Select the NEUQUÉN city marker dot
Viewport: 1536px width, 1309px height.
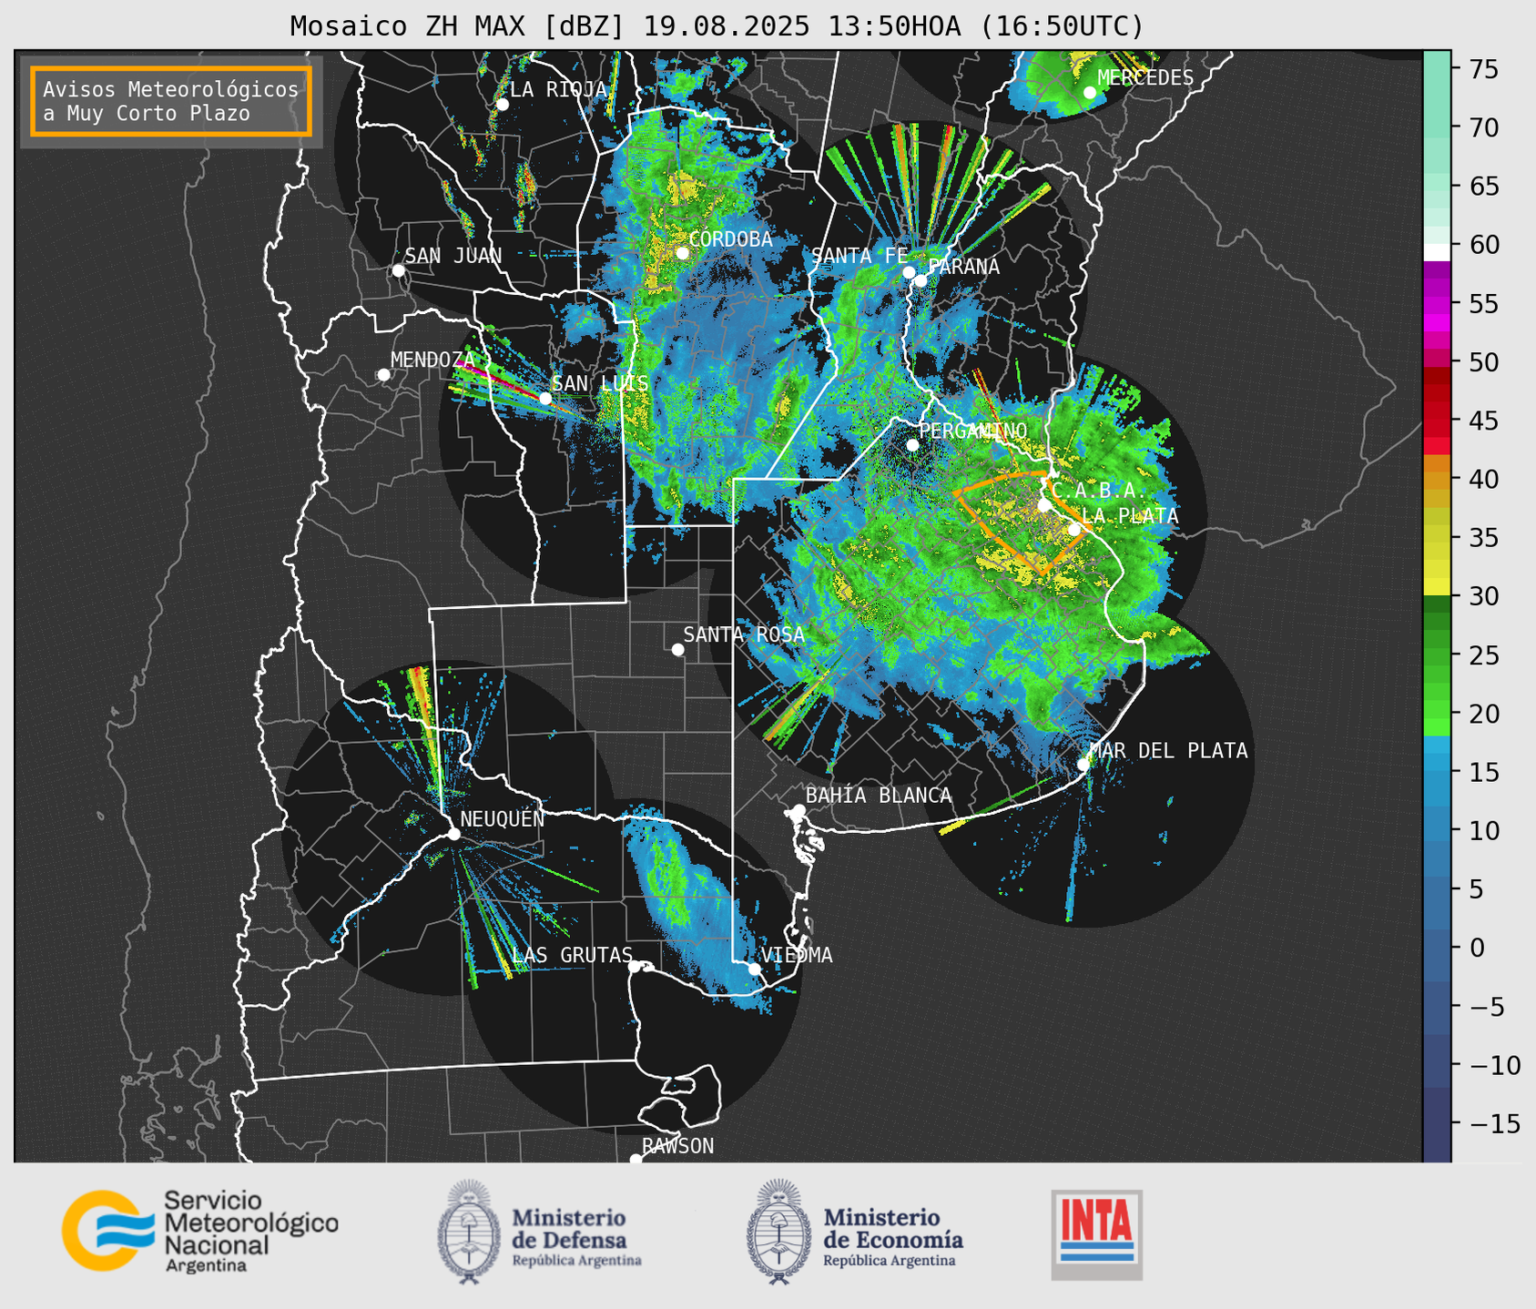(453, 834)
